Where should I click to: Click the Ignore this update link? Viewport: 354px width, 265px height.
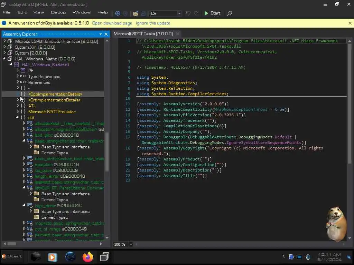pos(153,23)
